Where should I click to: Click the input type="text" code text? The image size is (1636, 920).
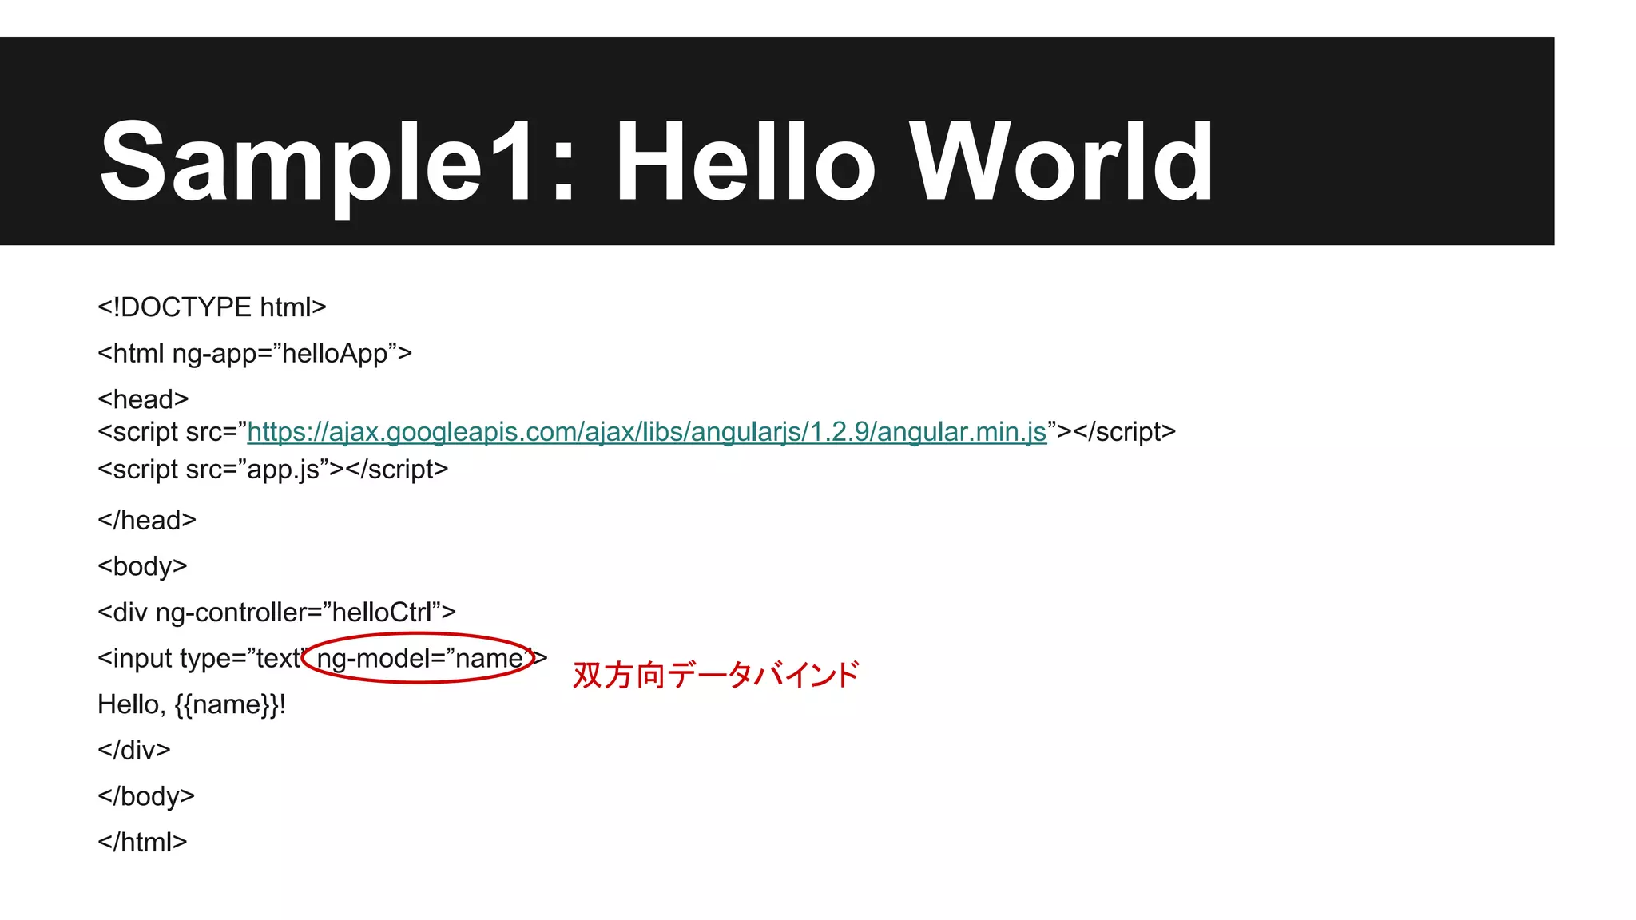point(202,659)
